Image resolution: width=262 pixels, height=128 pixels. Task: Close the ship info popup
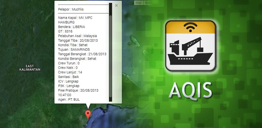116,6
